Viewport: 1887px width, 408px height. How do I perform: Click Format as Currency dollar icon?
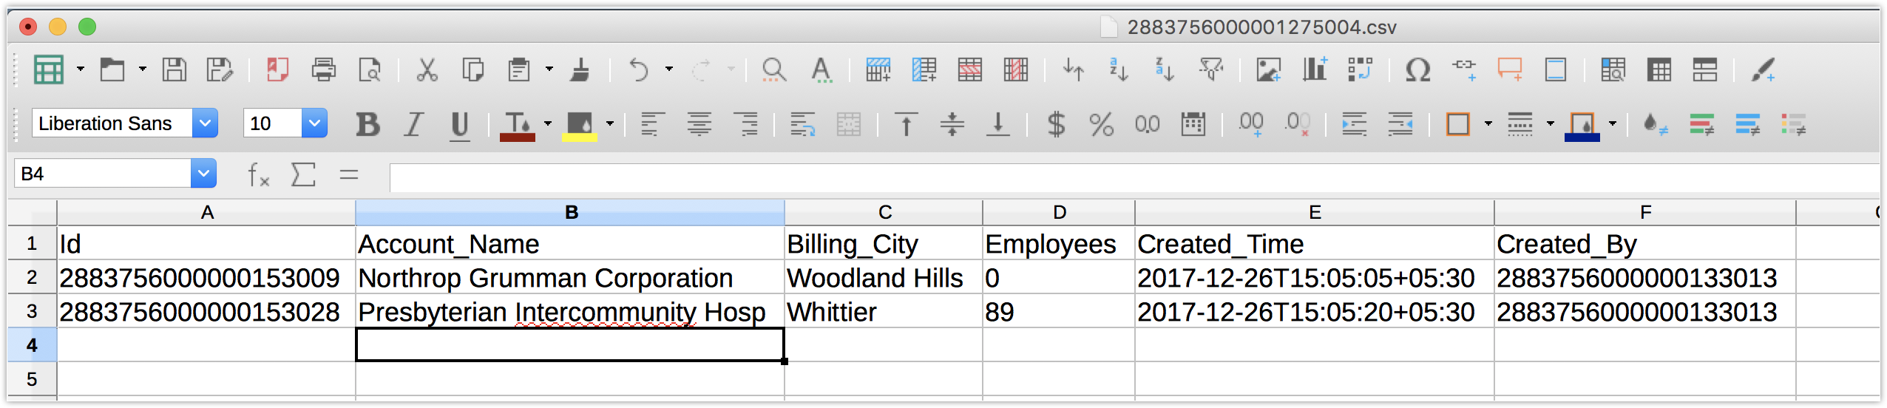[x=1057, y=124]
